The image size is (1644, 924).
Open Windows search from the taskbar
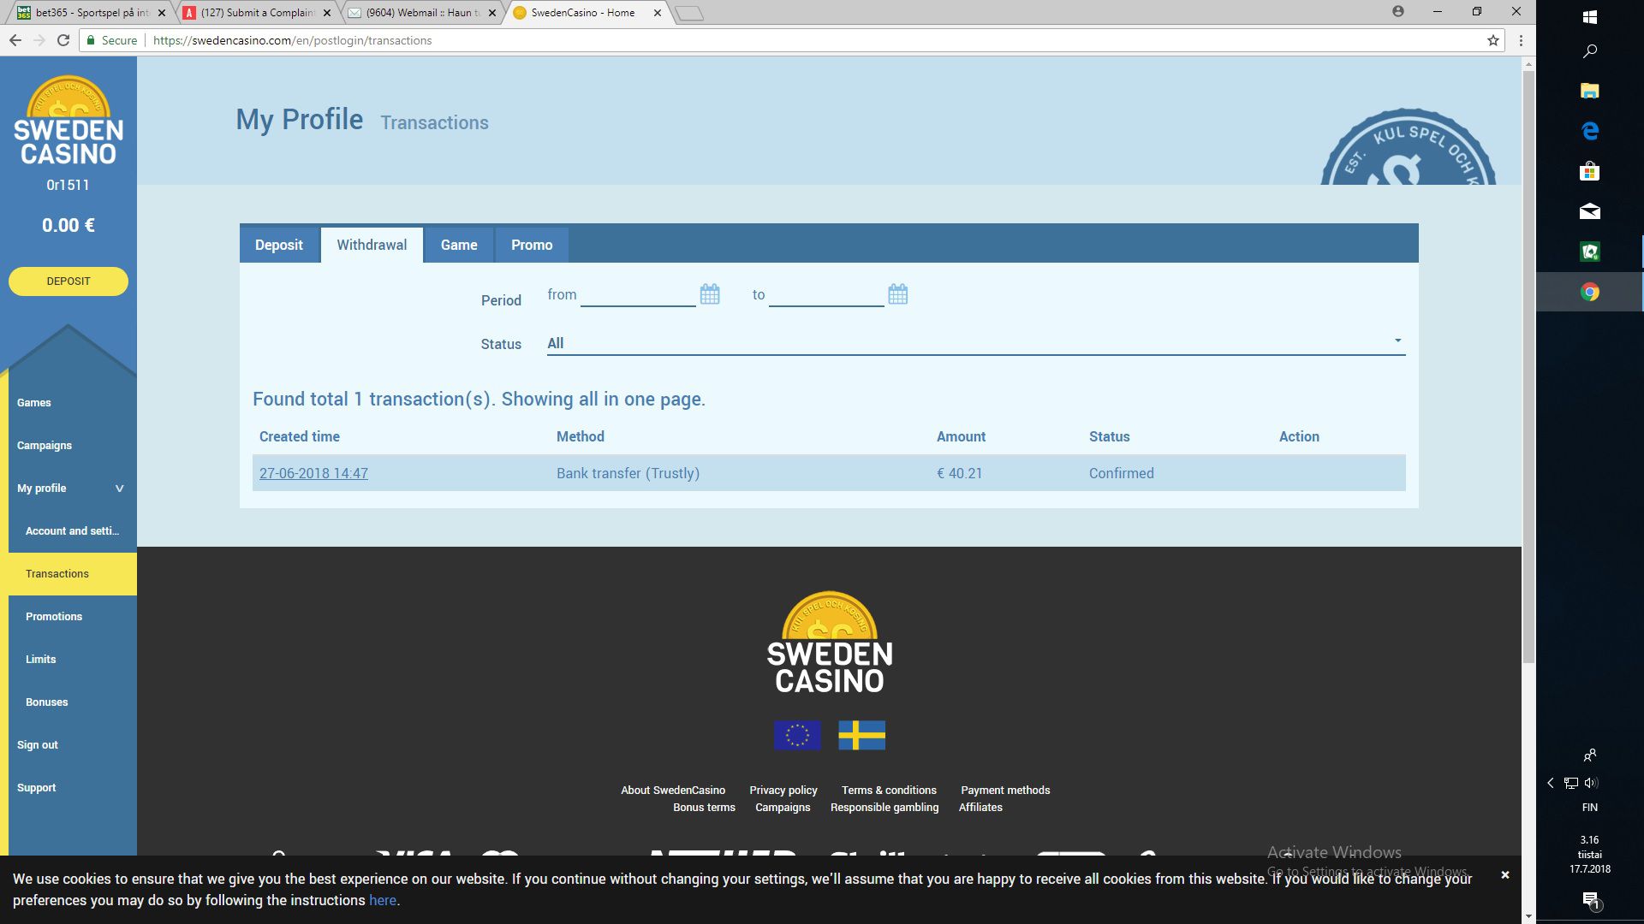1590,51
